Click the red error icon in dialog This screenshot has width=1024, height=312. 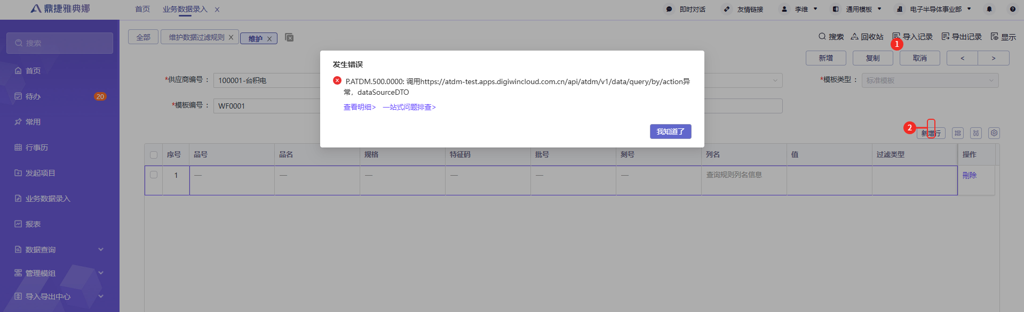pos(337,81)
